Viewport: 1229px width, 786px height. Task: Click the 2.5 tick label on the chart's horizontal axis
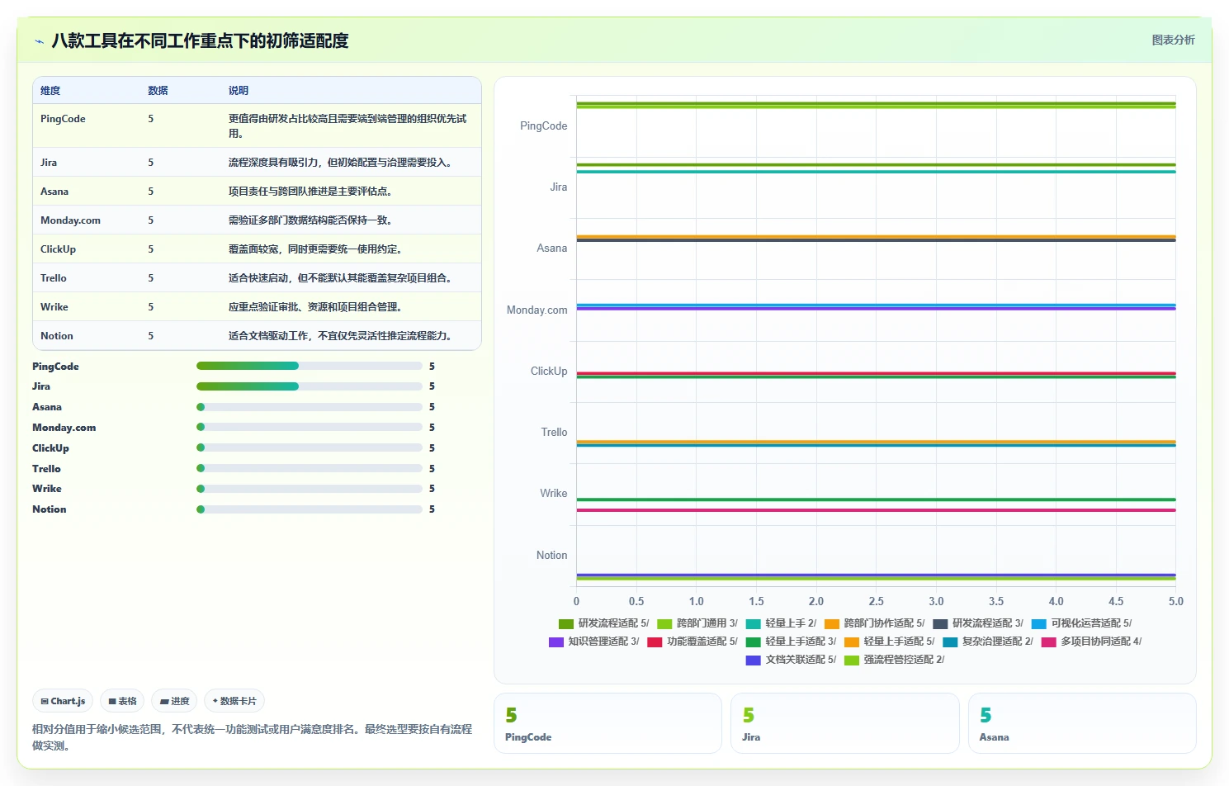pos(877,601)
